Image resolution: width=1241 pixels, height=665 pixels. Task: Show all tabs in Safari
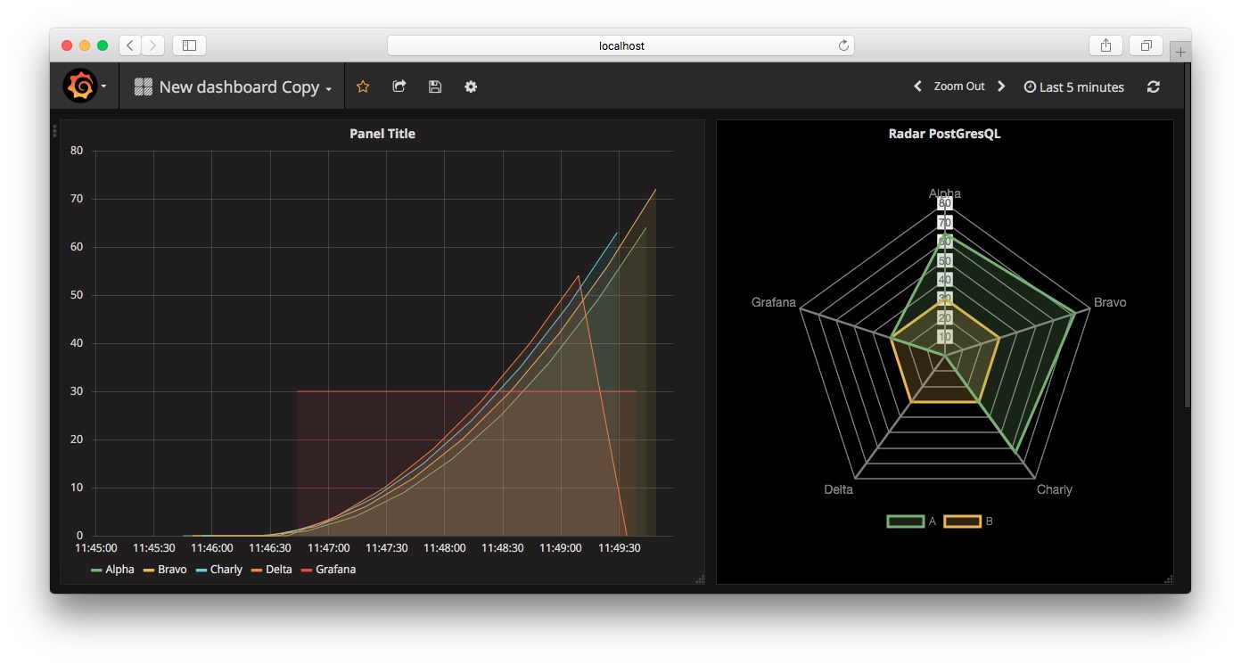[x=1146, y=45]
